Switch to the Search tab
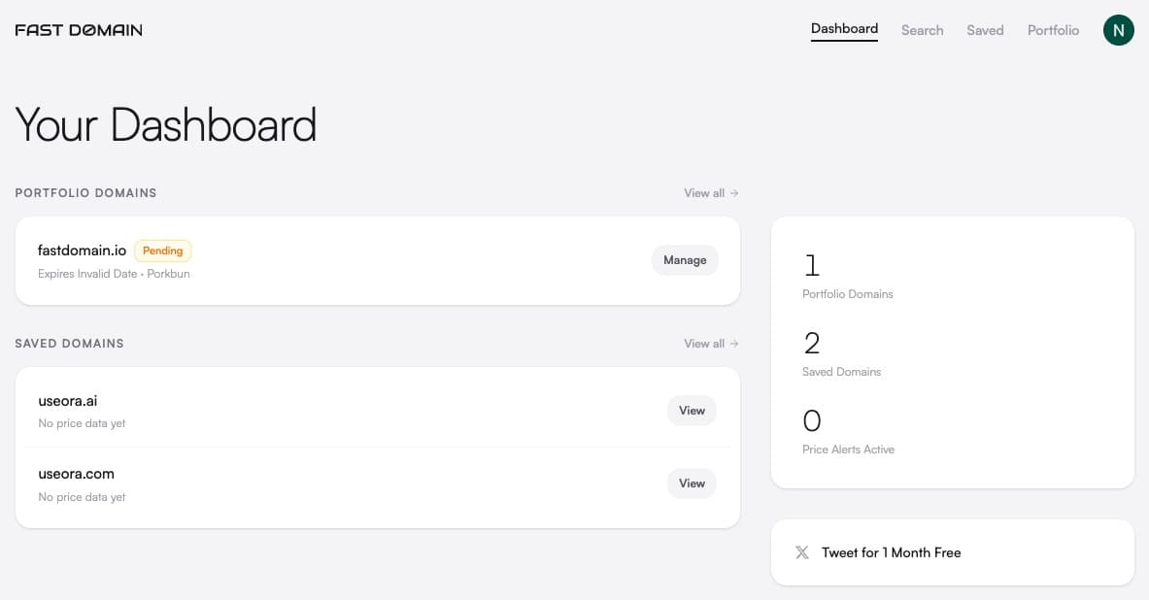 coord(922,30)
